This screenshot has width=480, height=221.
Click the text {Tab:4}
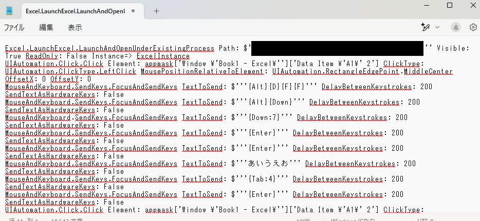(262, 179)
